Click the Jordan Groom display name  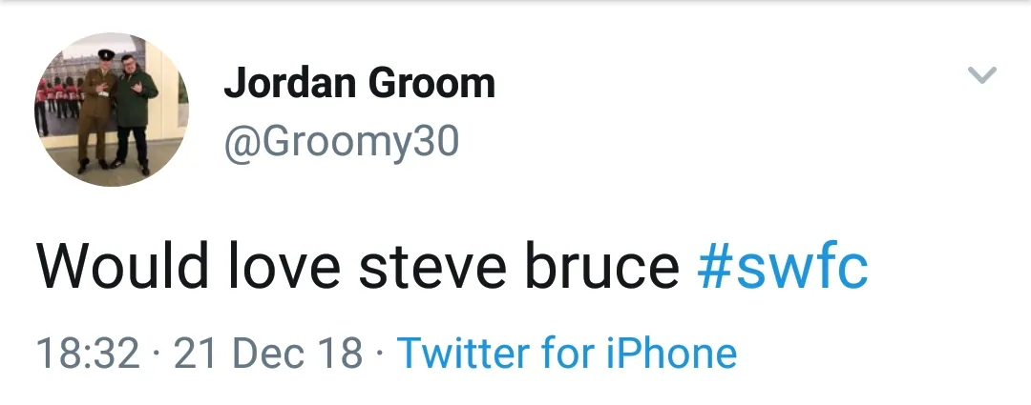(x=359, y=84)
